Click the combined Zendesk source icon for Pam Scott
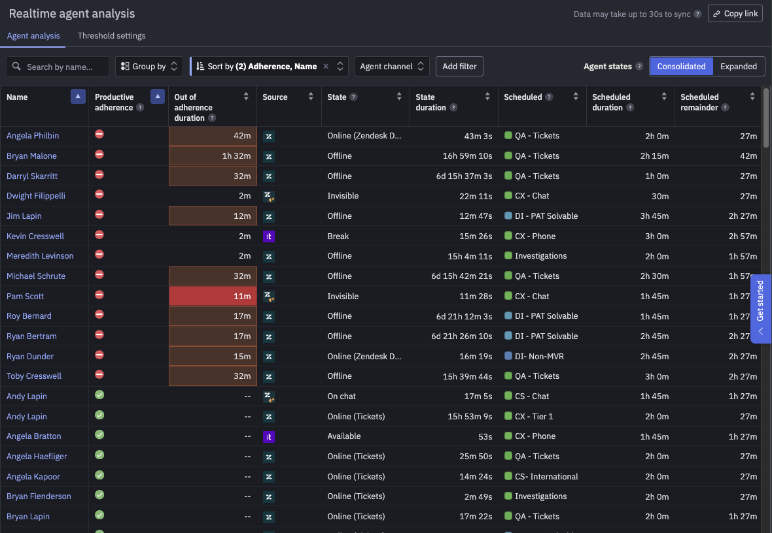The height and width of the screenshot is (533, 772). tap(268, 296)
